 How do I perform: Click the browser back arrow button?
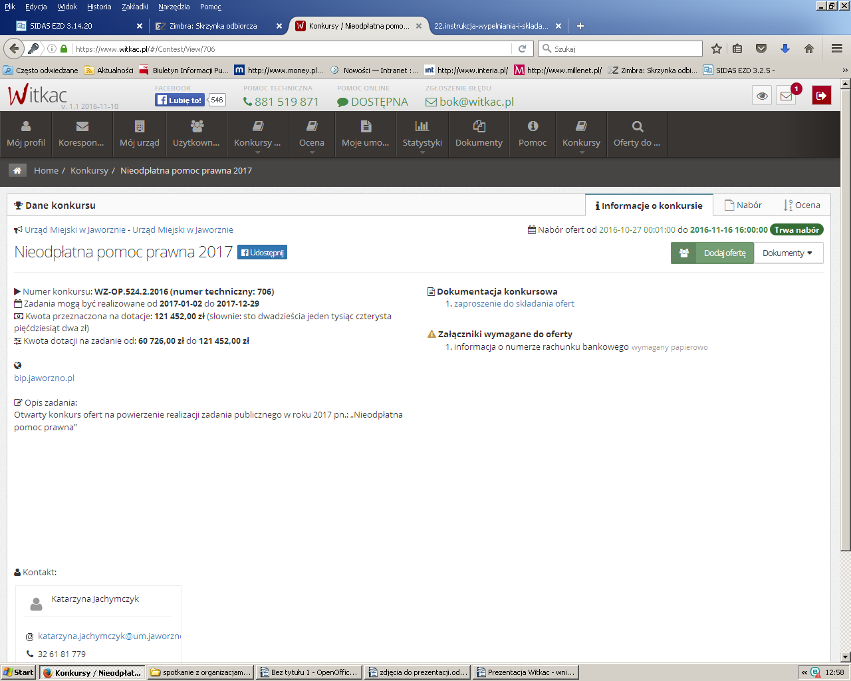14,49
